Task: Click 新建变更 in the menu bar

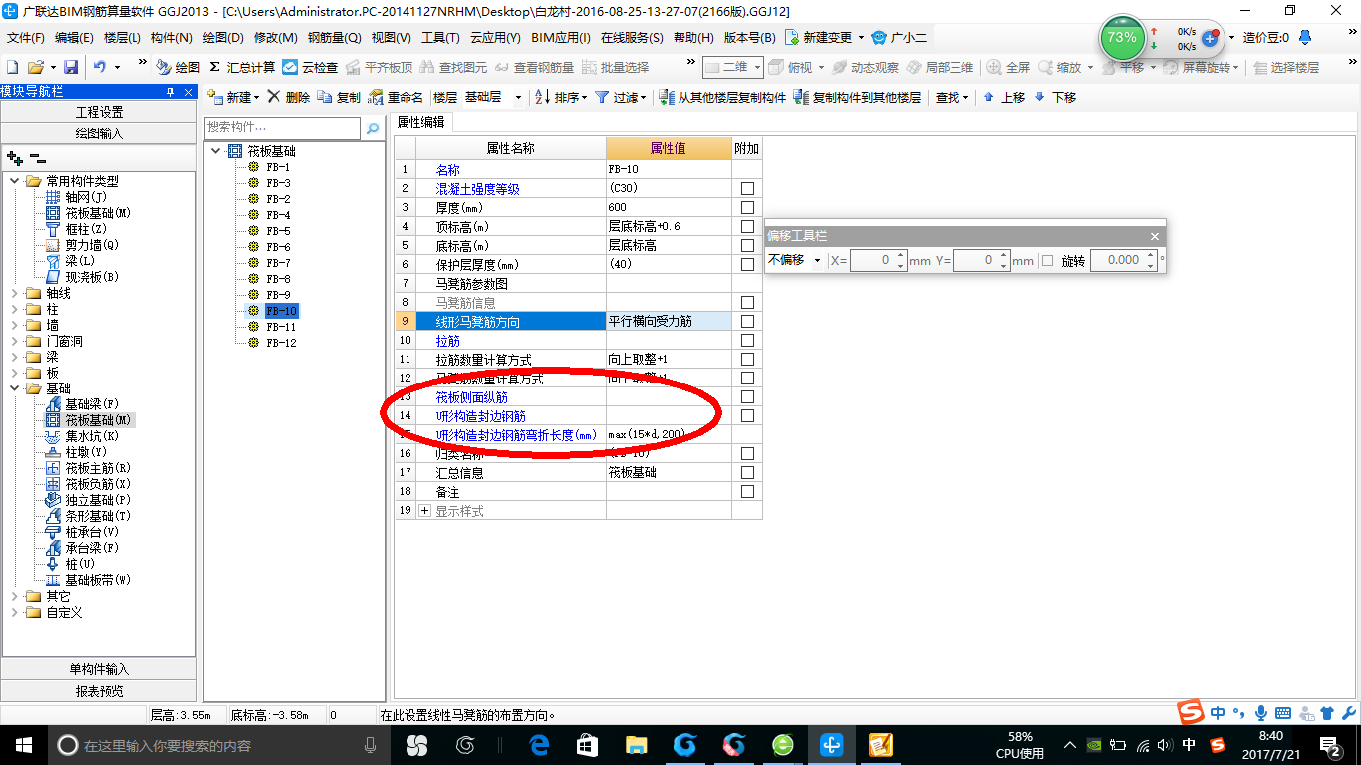Action: (825, 38)
